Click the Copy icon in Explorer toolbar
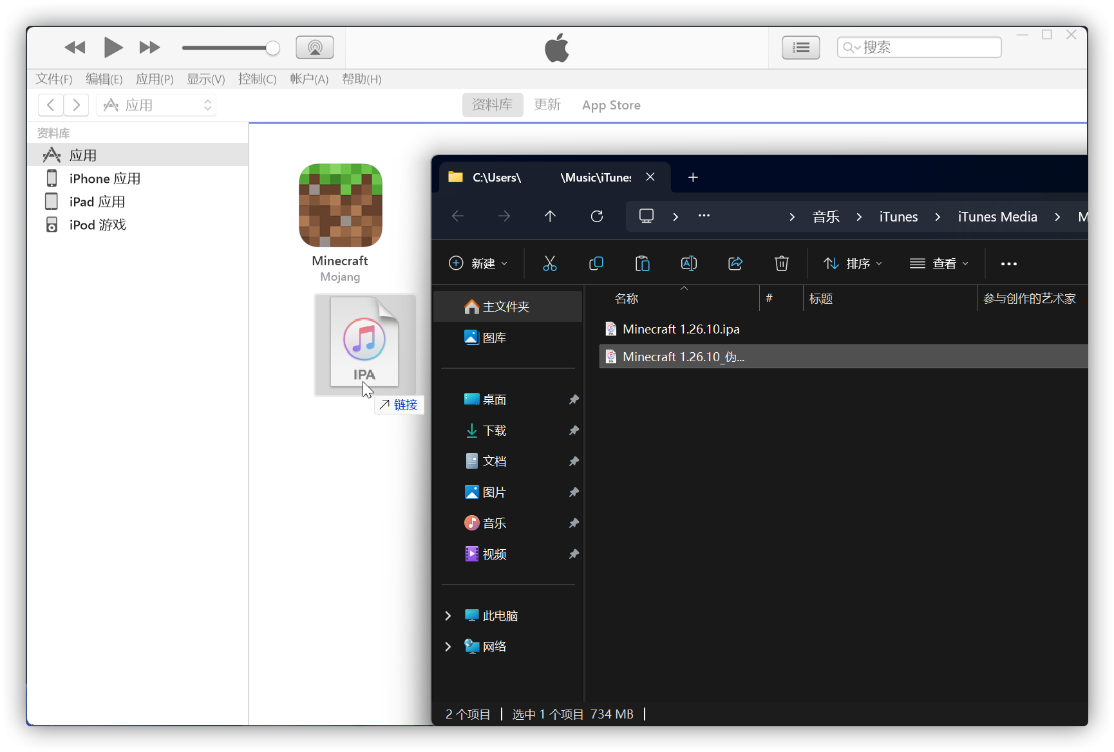Viewport: 1114px width, 752px height. [596, 263]
